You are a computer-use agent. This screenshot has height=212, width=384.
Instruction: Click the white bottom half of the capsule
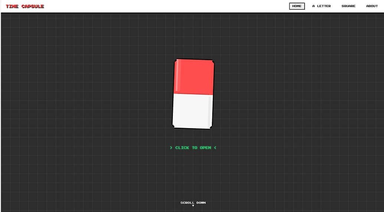point(192,111)
